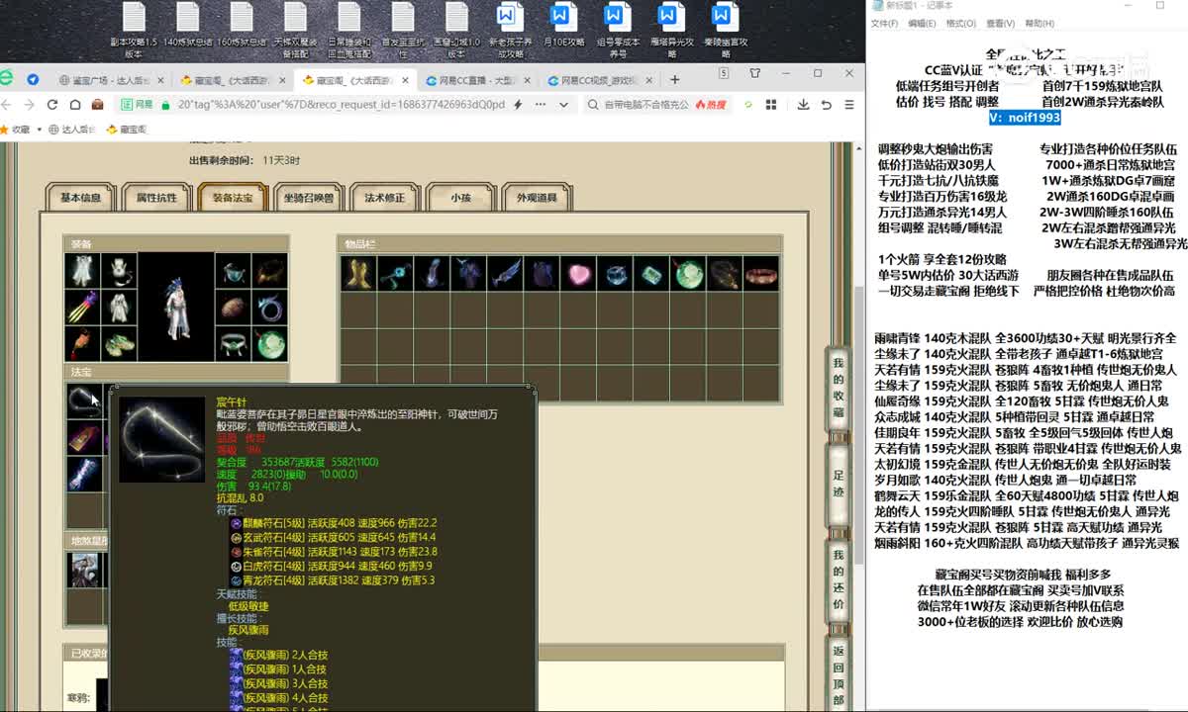Select the blue blade item in inventory
This screenshot has width=1188, height=712.
pyautogui.click(x=504, y=274)
